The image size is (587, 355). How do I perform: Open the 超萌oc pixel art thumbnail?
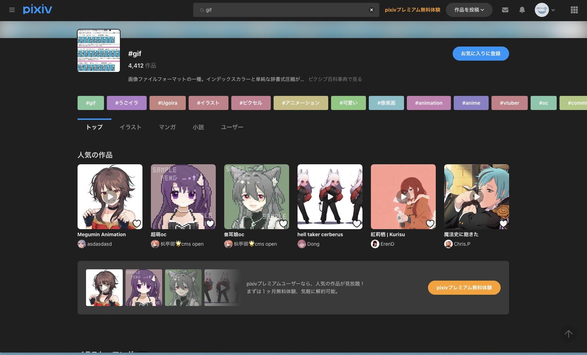pos(183,197)
